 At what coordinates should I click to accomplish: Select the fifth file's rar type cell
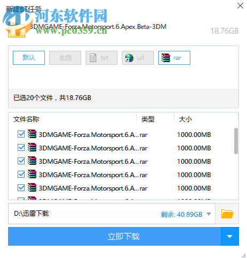(144, 188)
